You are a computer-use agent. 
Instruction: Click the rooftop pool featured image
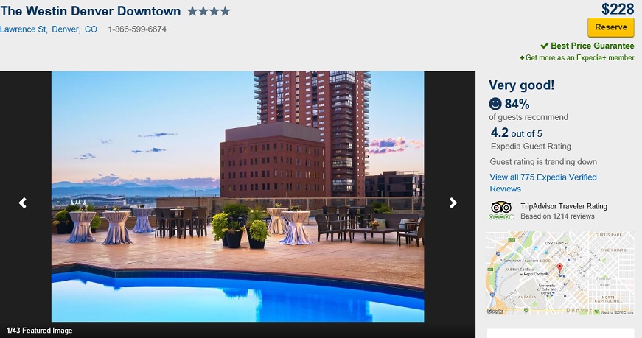pos(237,197)
